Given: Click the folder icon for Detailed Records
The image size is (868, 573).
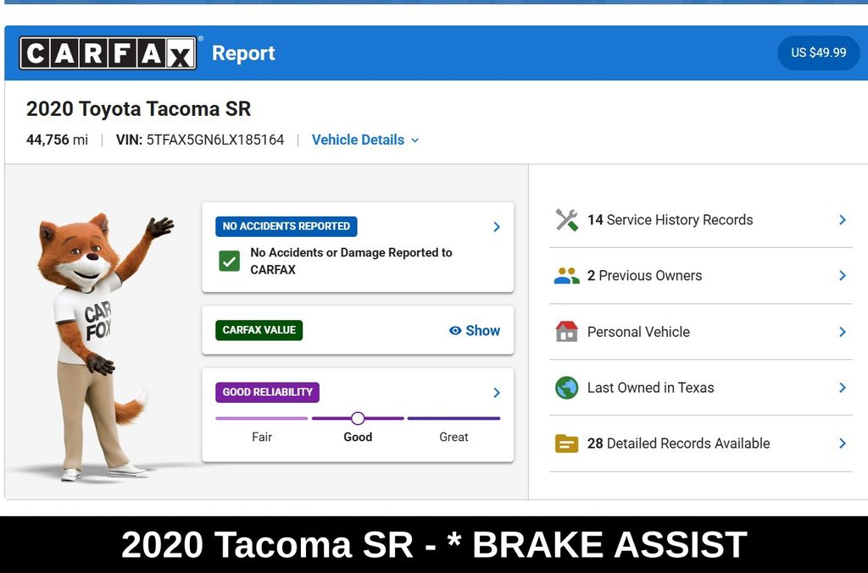Looking at the screenshot, I should tap(567, 444).
